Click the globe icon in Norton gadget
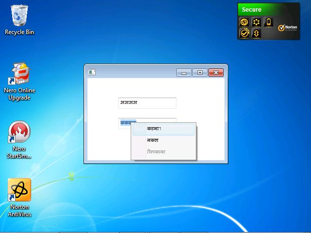This screenshot has height=233, width=311. [244, 22]
